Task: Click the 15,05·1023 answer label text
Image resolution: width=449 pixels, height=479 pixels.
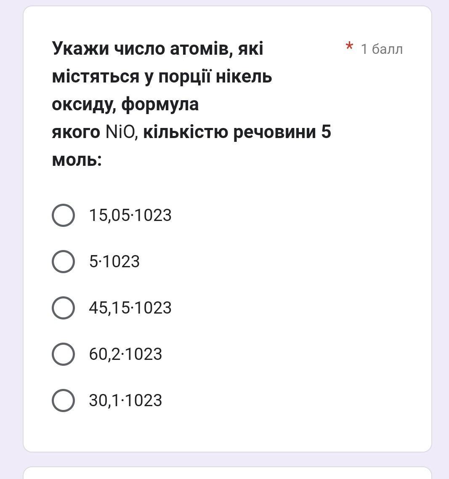Action: tap(130, 215)
